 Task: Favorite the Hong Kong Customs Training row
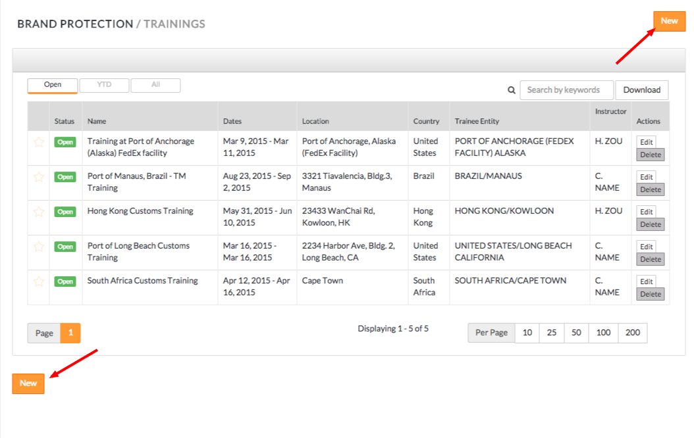[39, 212]
